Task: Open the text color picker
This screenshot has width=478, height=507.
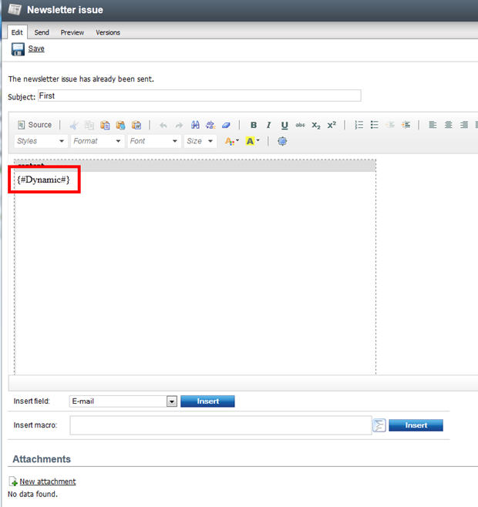Action: coord(232,141)
